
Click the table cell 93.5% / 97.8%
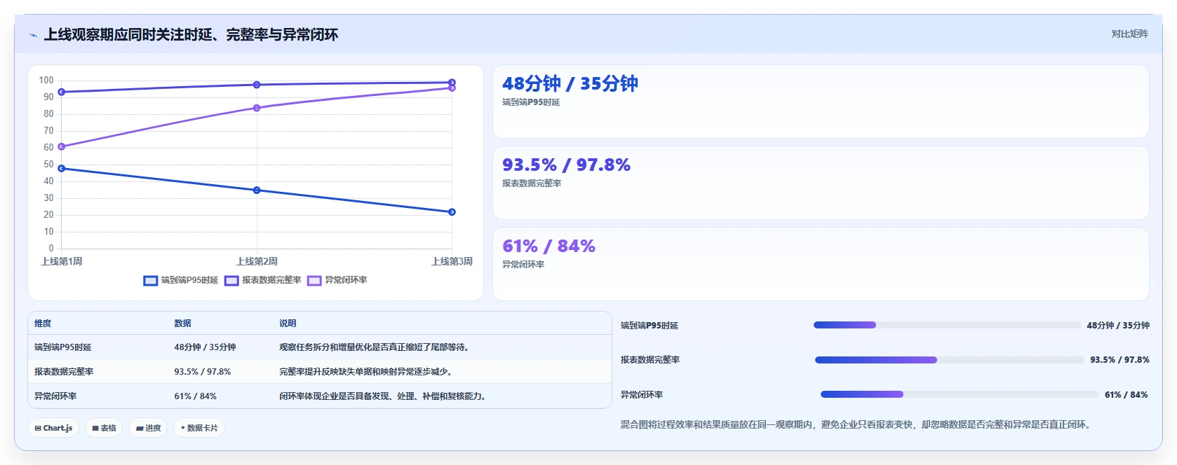(x=203, y=372)
